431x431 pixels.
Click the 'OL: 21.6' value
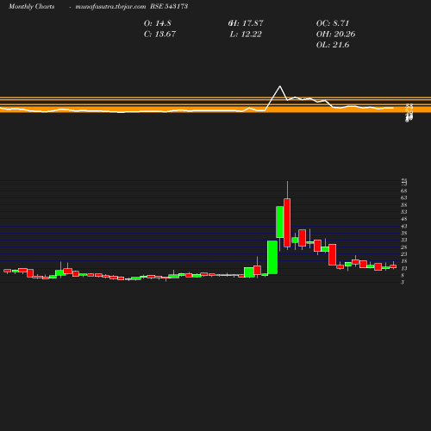coord(333,45)
